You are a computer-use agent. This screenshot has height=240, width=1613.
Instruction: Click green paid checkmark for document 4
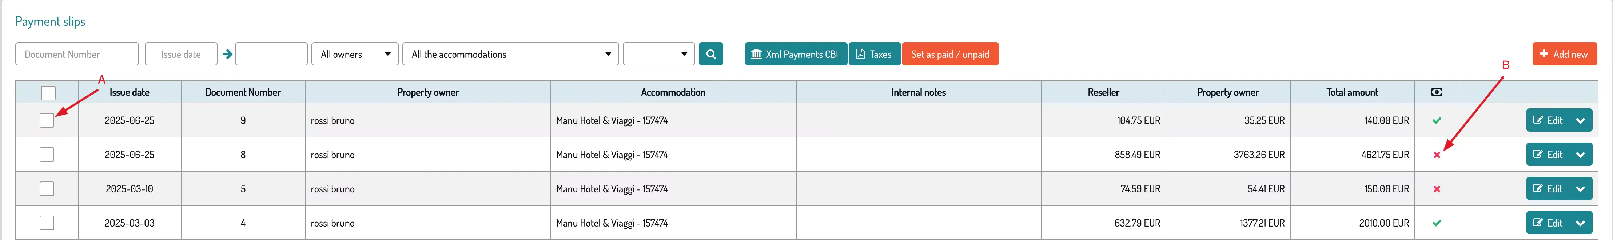pyautogui.click(x=1437, y=223)
